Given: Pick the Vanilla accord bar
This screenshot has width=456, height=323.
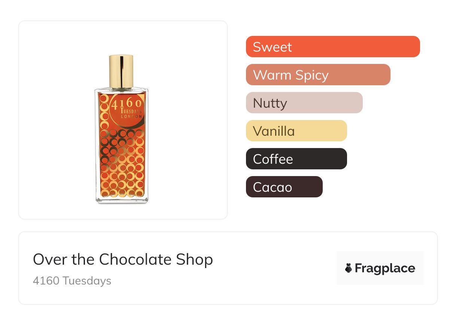Looking at the screenshot, I should pyautogui.click(x=296, y=131).
